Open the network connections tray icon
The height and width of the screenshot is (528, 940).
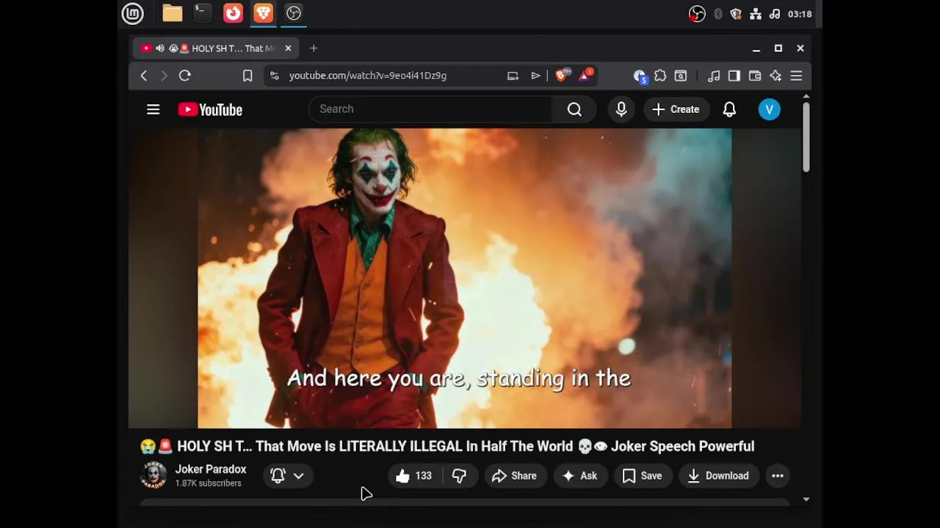(x=755, y=14)
